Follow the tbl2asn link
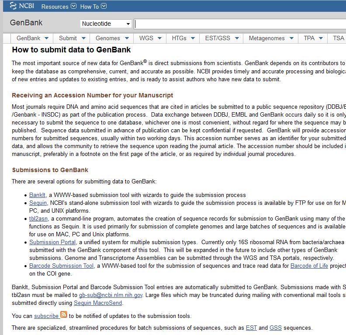The width and height of the screenshot is (346, 335). [x=38, y=219]
